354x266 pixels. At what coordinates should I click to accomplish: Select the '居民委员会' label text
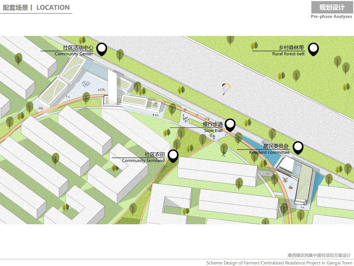pos(276,146)
